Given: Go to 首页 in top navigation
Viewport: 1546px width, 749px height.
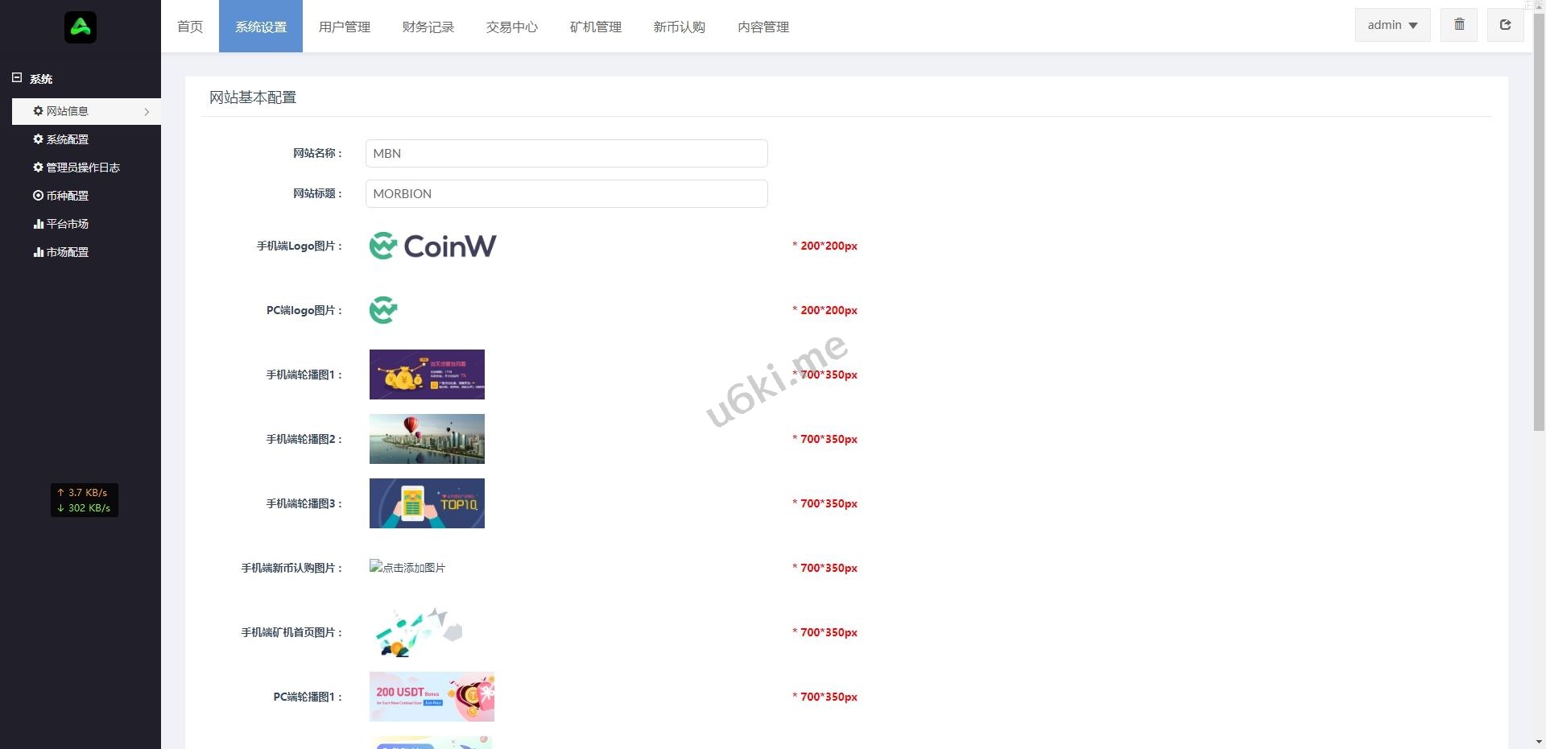Looking at the screenshot, I should 190,27.
